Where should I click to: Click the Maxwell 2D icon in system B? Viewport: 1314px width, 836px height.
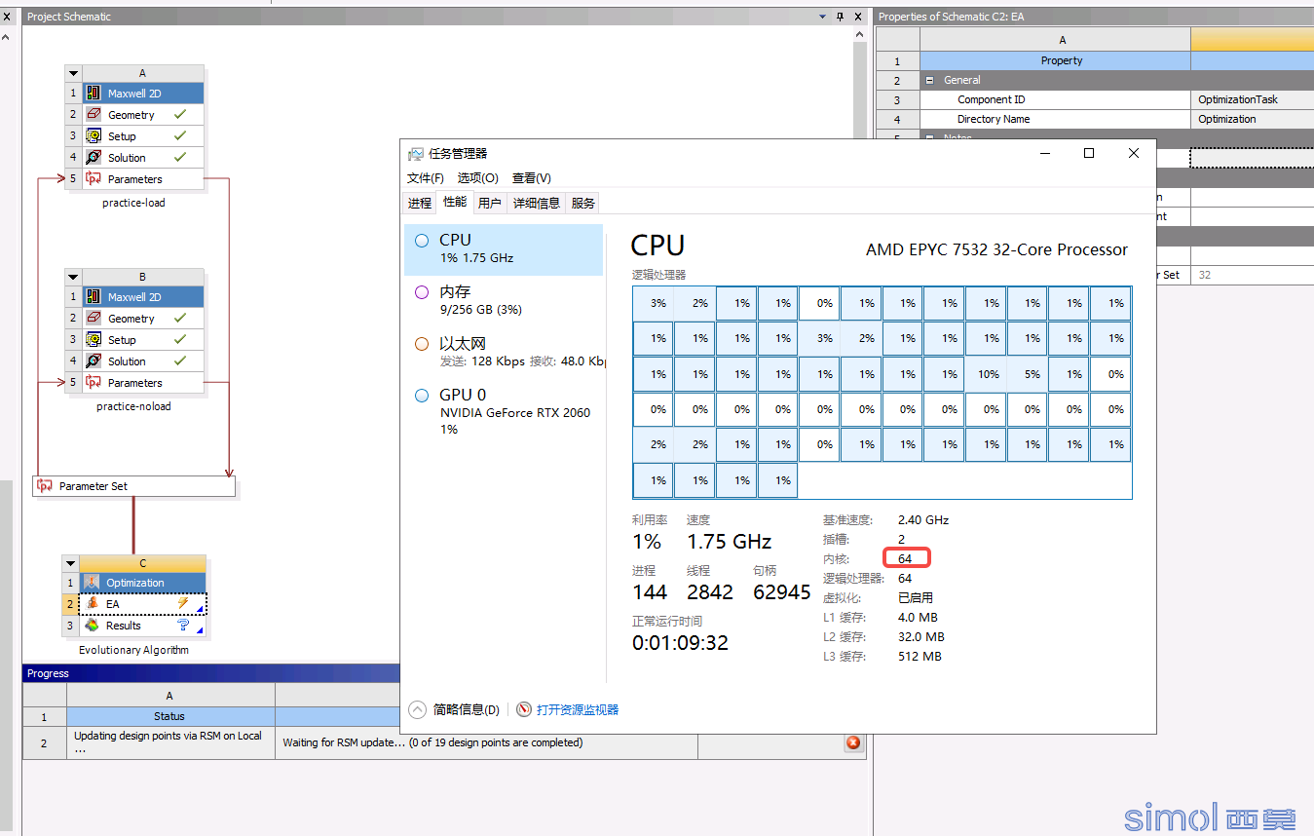coord(94,297)
